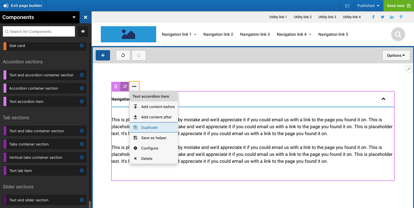Choose Delete in context menu
This screenshot has width=414, height=208.
(154, 158)
